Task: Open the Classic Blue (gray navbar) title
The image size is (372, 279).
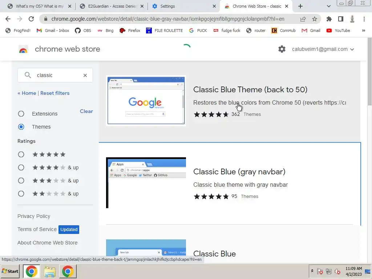Action: [239, 172]
